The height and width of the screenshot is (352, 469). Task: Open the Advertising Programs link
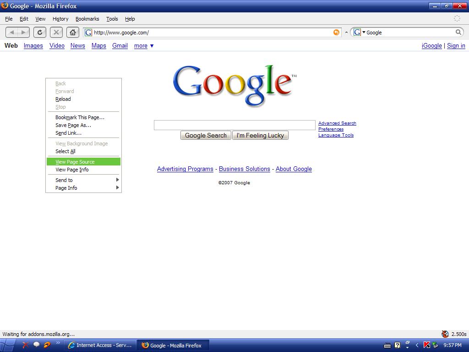[x=185, y=169]
